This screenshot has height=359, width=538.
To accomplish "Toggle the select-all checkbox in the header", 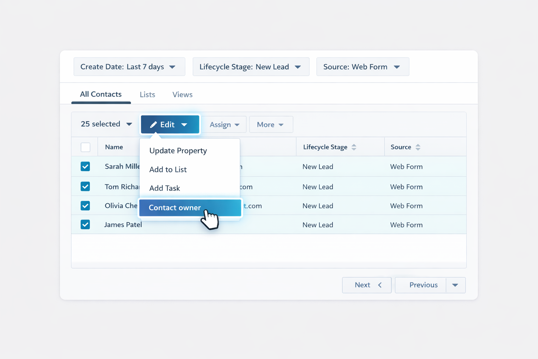I will point(85,147).
